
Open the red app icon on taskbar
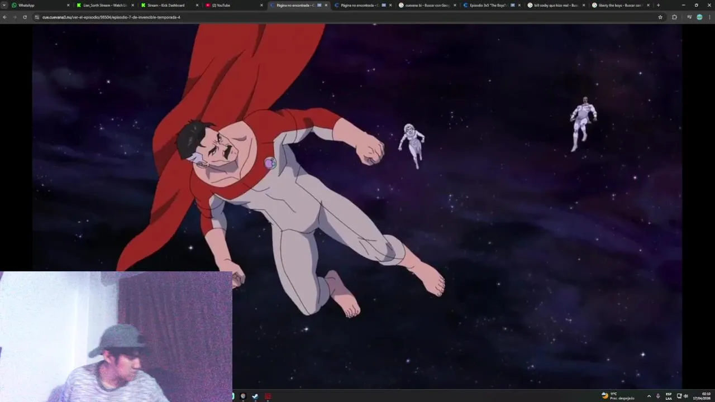[268, 396]
